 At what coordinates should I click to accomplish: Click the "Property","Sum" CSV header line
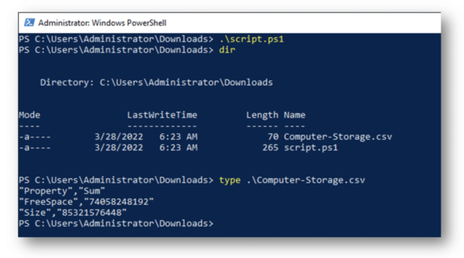click(55, 191)
